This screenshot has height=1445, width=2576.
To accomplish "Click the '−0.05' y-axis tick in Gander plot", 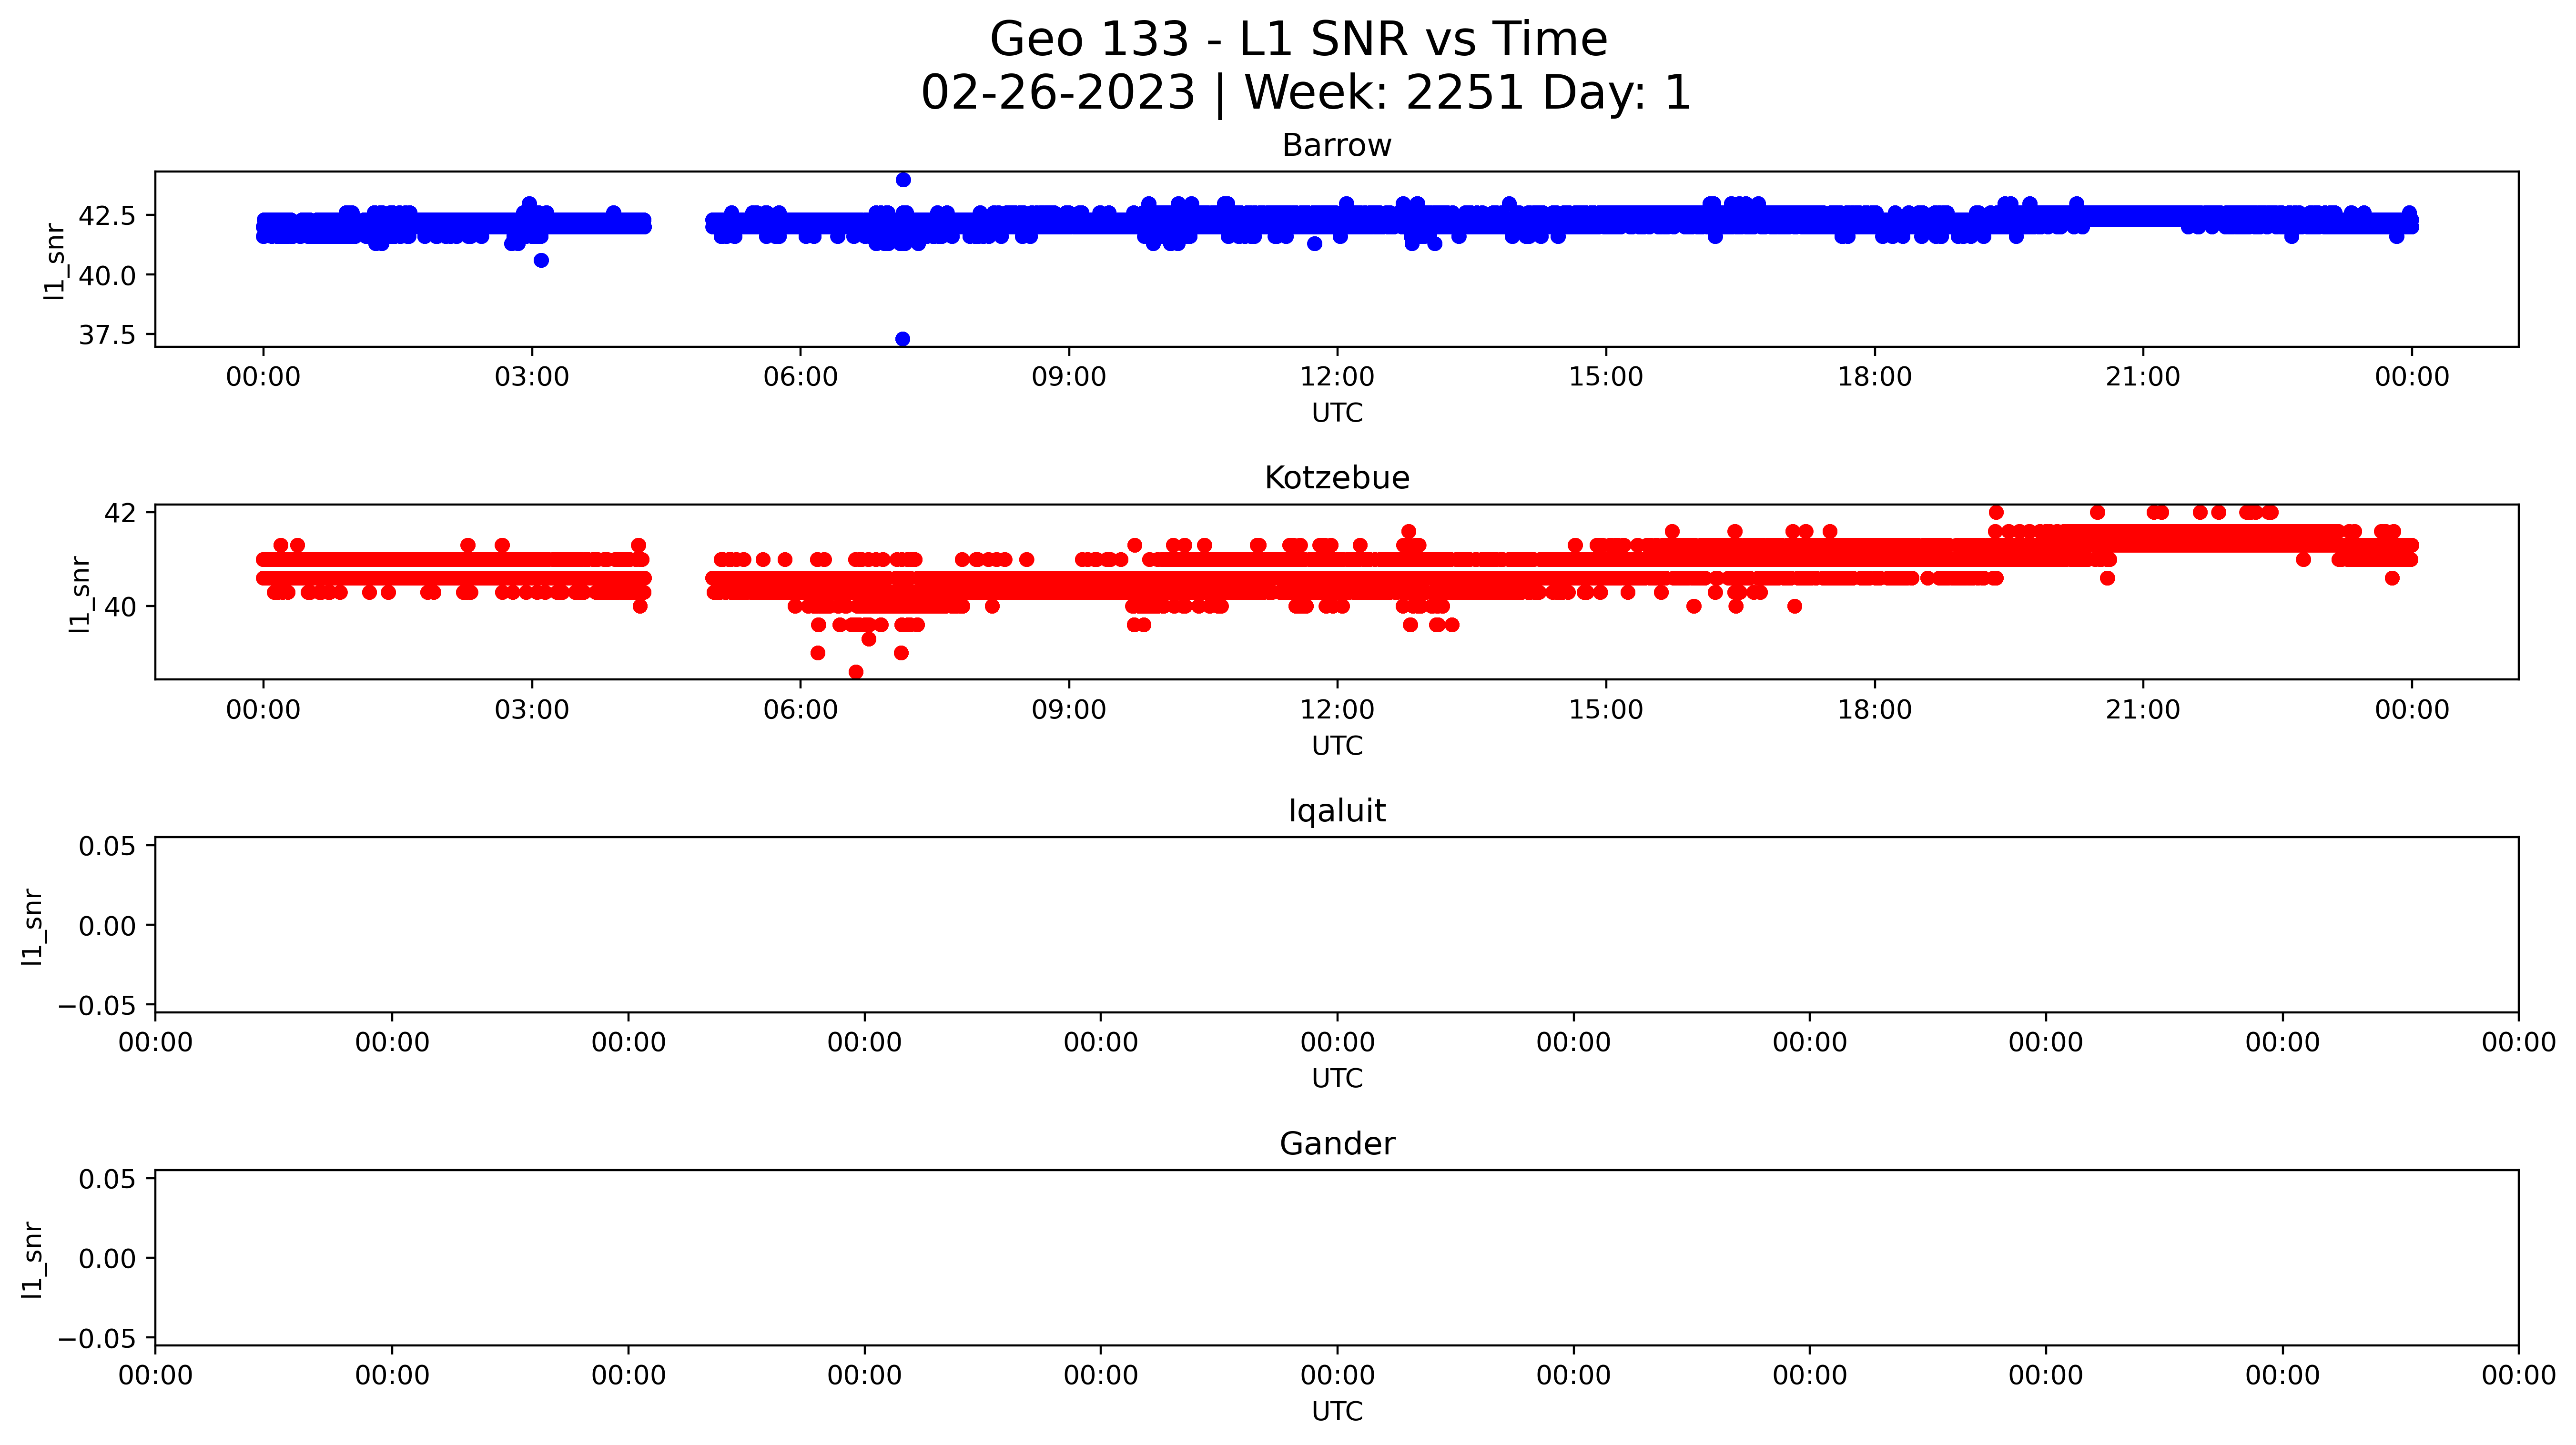I will (98, 1339).
